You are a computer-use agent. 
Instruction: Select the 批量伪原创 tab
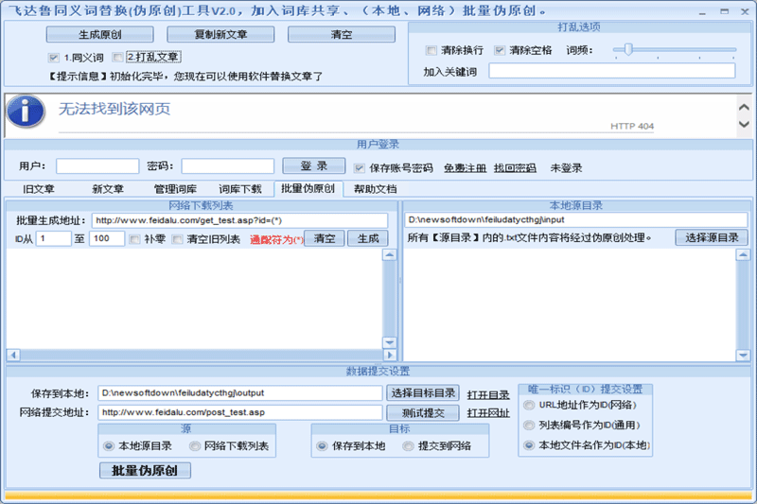(x=308, y=188)
